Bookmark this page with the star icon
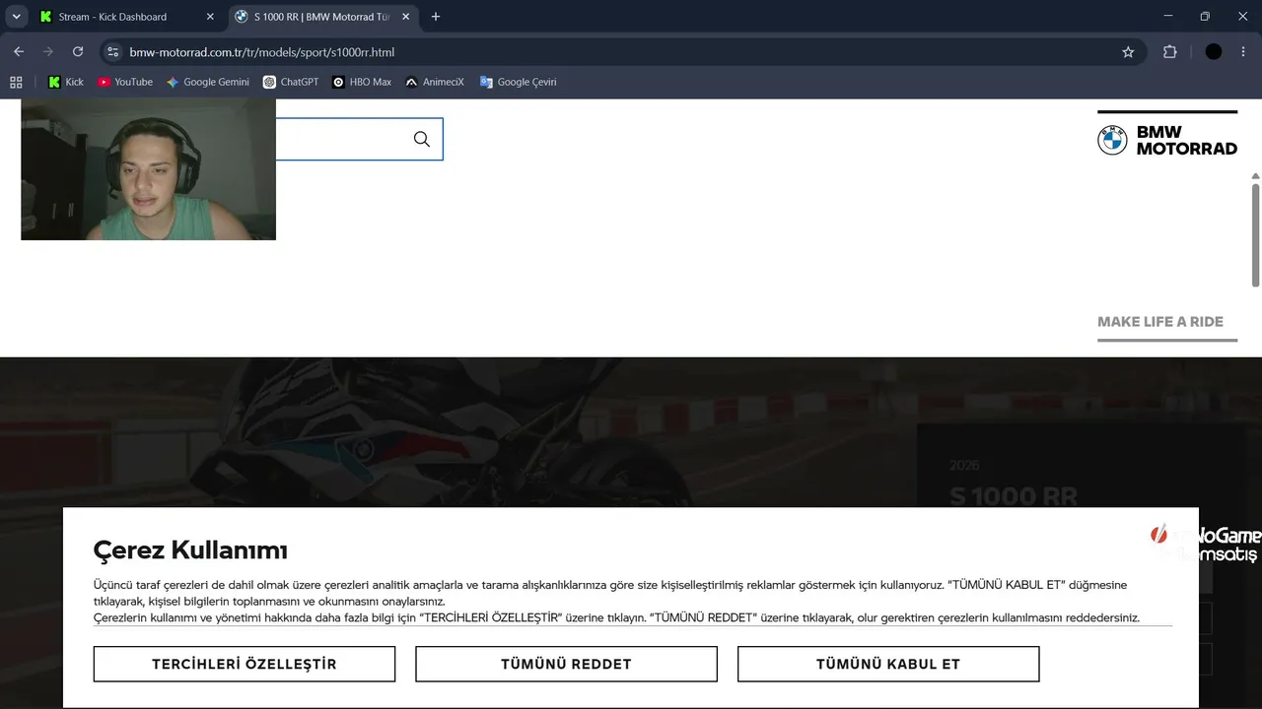 (x=1128, y=52)
